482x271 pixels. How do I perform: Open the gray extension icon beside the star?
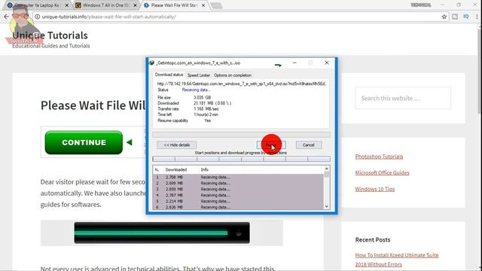tap(455, 17)
